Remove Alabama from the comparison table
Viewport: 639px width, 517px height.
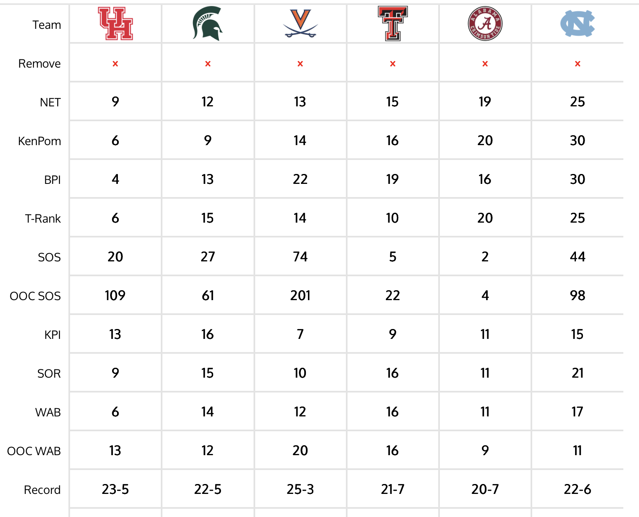coord(485,64)
